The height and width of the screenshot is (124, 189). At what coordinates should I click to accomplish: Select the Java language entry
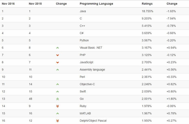tap(83, 11)
